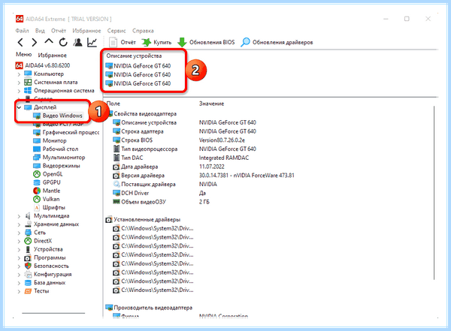Select the Рабочий стол tree item
The height and width of the screenshot is (331, 451).
point(56,149)
